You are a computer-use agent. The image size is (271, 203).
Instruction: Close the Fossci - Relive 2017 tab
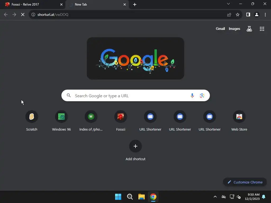(61, 4)
